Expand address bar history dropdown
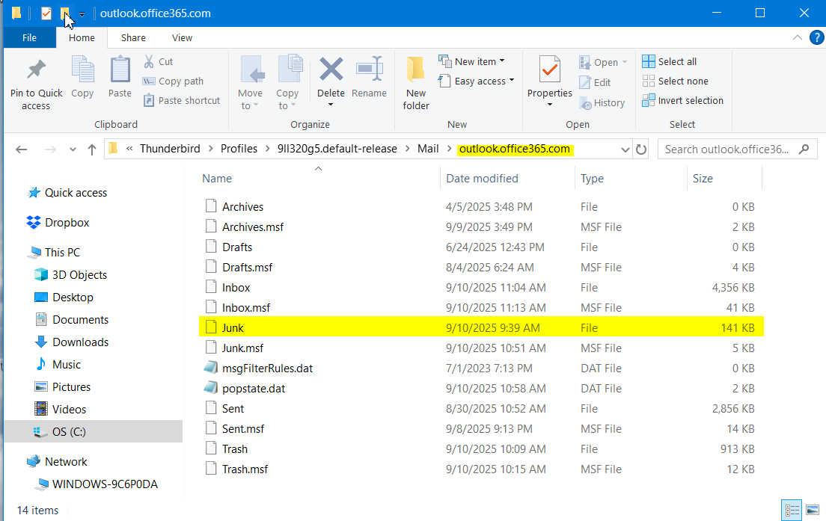The height and width of the screenshot is (521, 826). [x=625, y=149]
